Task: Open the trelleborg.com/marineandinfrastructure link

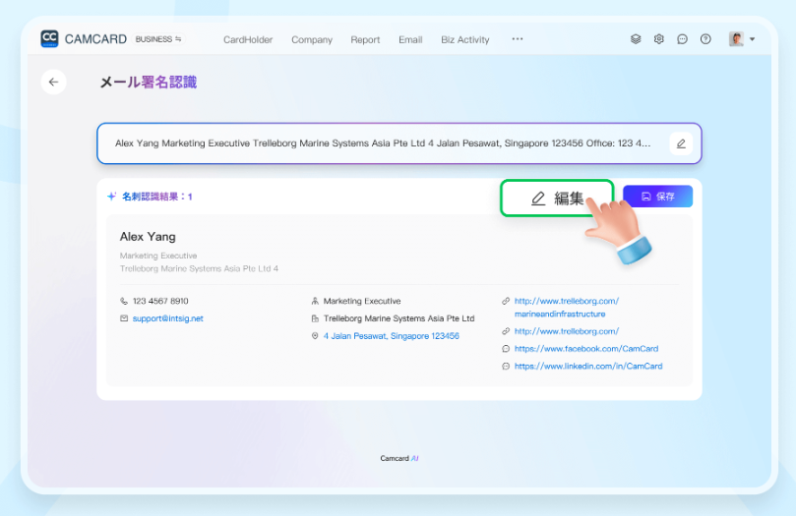Action: pos(567,308)
